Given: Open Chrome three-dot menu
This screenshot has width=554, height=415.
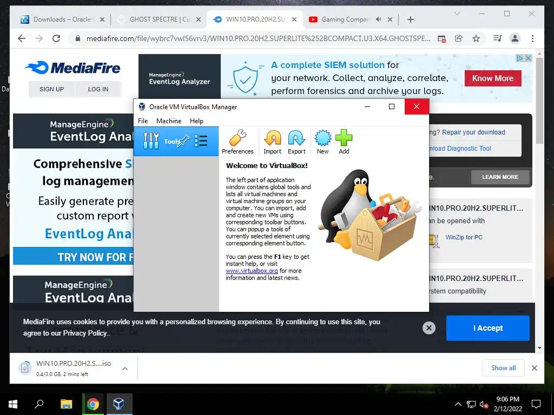Looking at the screenshot, I should pyautogui.click(x=532, y=38).
